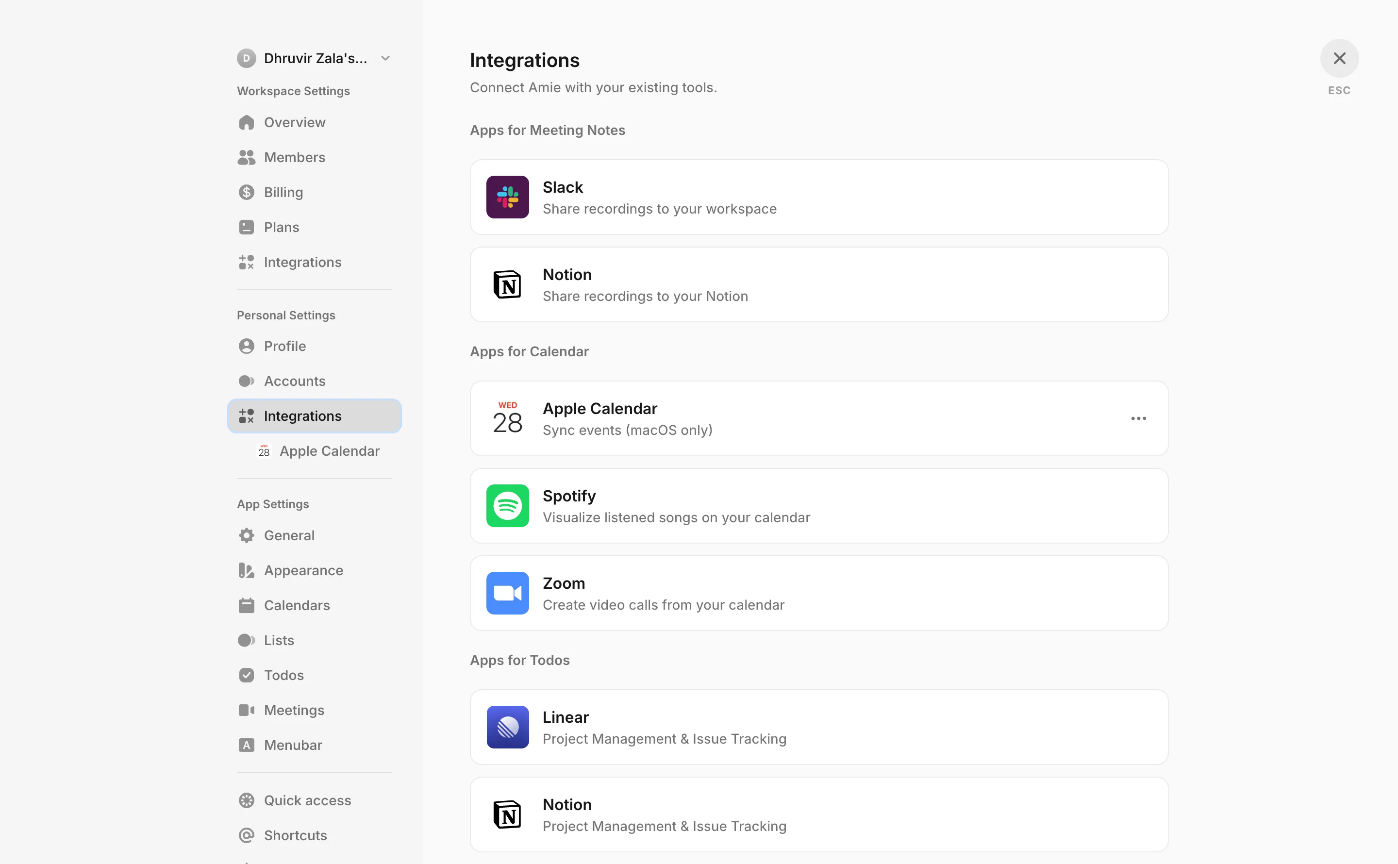Click the small Apple Calendar icon in sidebar
This screenshot has height=864, width=1398.
[x=264, y=451]
